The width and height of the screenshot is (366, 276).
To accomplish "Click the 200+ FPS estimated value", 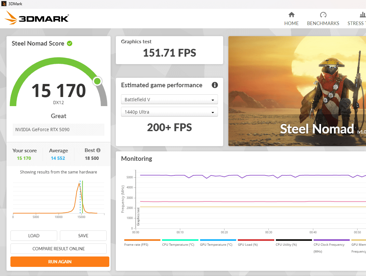I will point(169,128).
